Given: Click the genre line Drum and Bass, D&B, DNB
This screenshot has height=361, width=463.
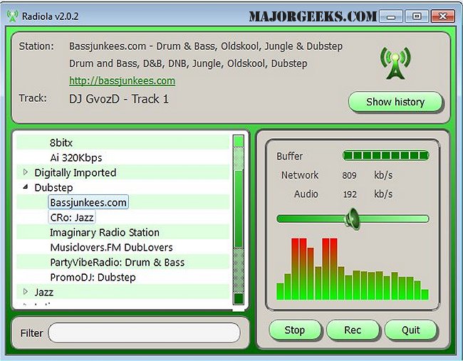Looking at the screenshot, I should click(x=188, y=63).
